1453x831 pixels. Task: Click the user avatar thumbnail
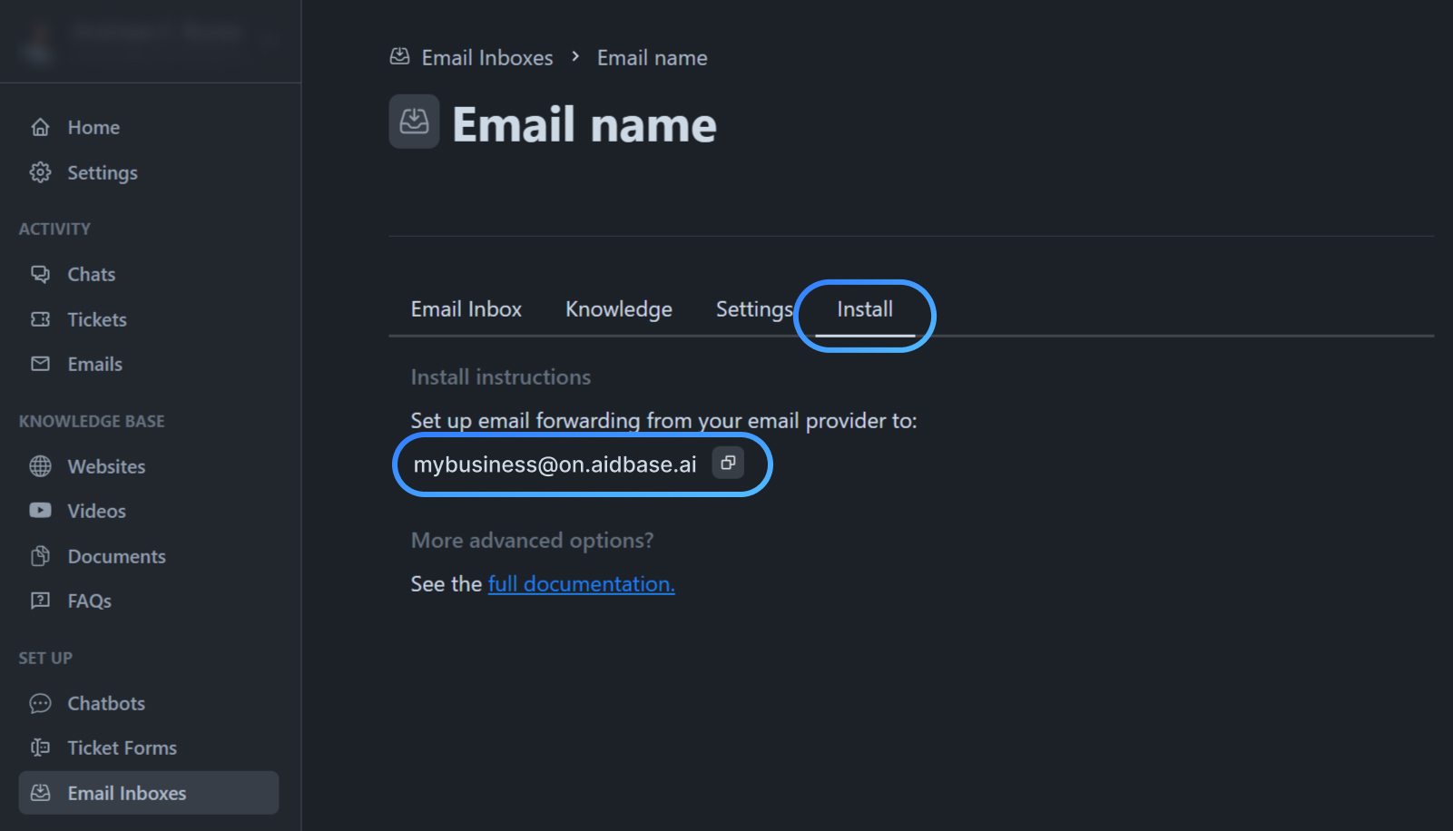pos(37,41)
